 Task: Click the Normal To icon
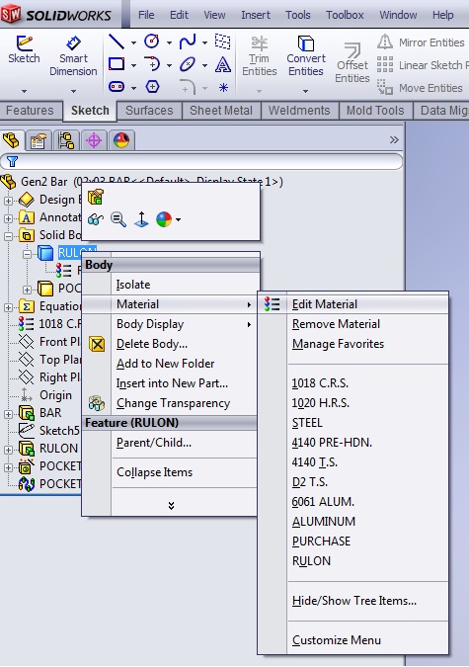point(141,219)
